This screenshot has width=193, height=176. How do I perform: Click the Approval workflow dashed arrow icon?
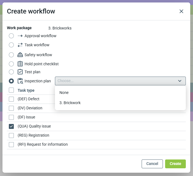20,36
